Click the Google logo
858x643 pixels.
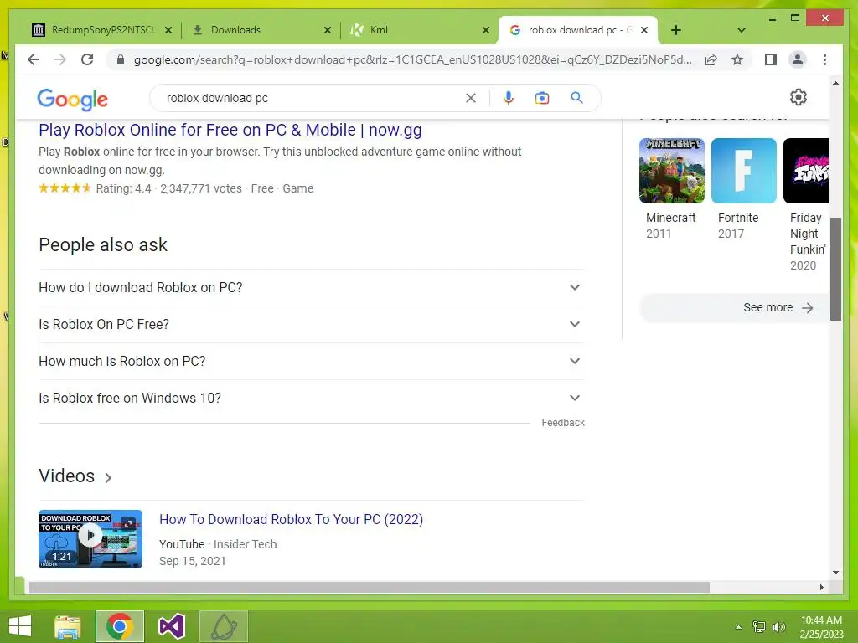72,99
